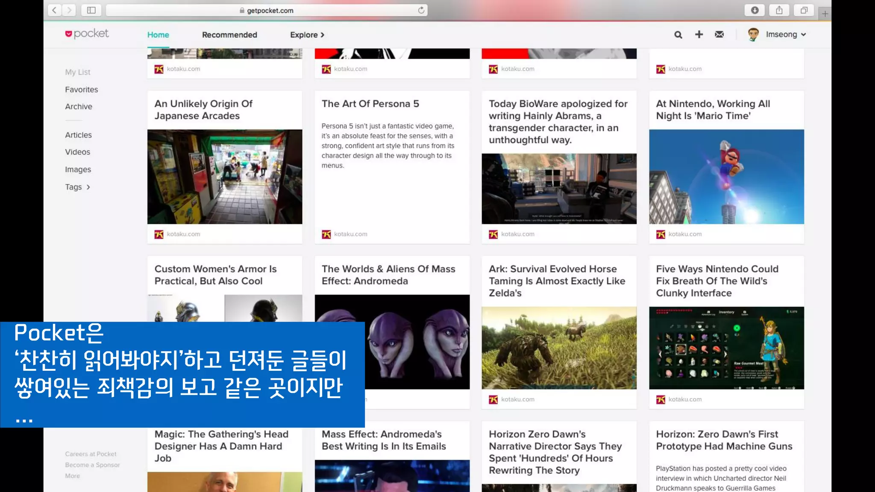Filter by Articles
Image resolution: width=875 pixels, height=492 pixels.
coord(79,135)
